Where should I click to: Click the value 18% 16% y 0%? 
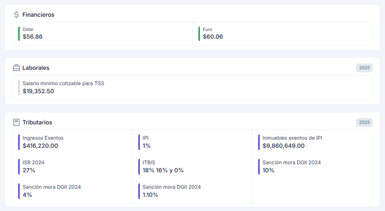click(163, 170)
